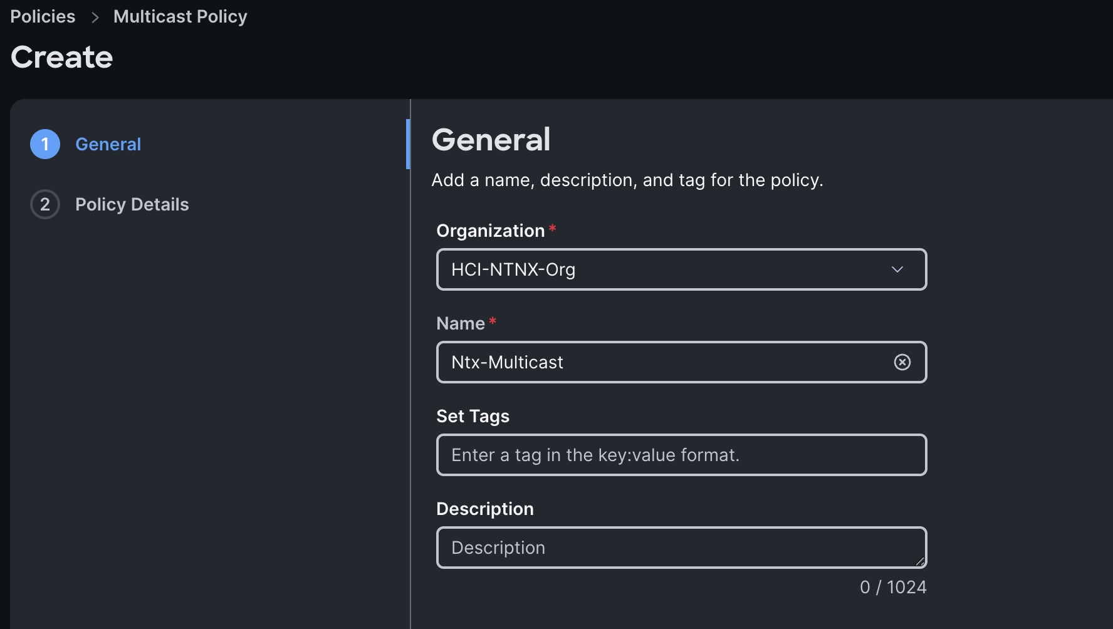The image size is (1113, 629).
Task: Click the step 1 circle icon beside General
Action: click(44, 144)
